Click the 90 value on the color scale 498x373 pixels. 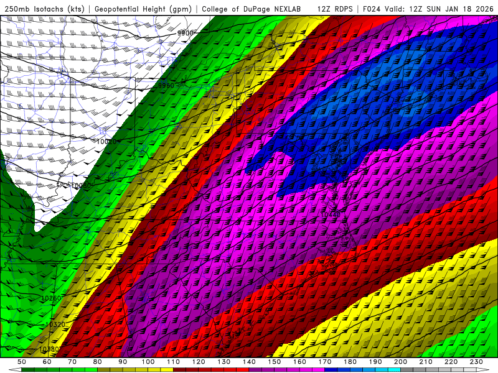click(123, 362)
